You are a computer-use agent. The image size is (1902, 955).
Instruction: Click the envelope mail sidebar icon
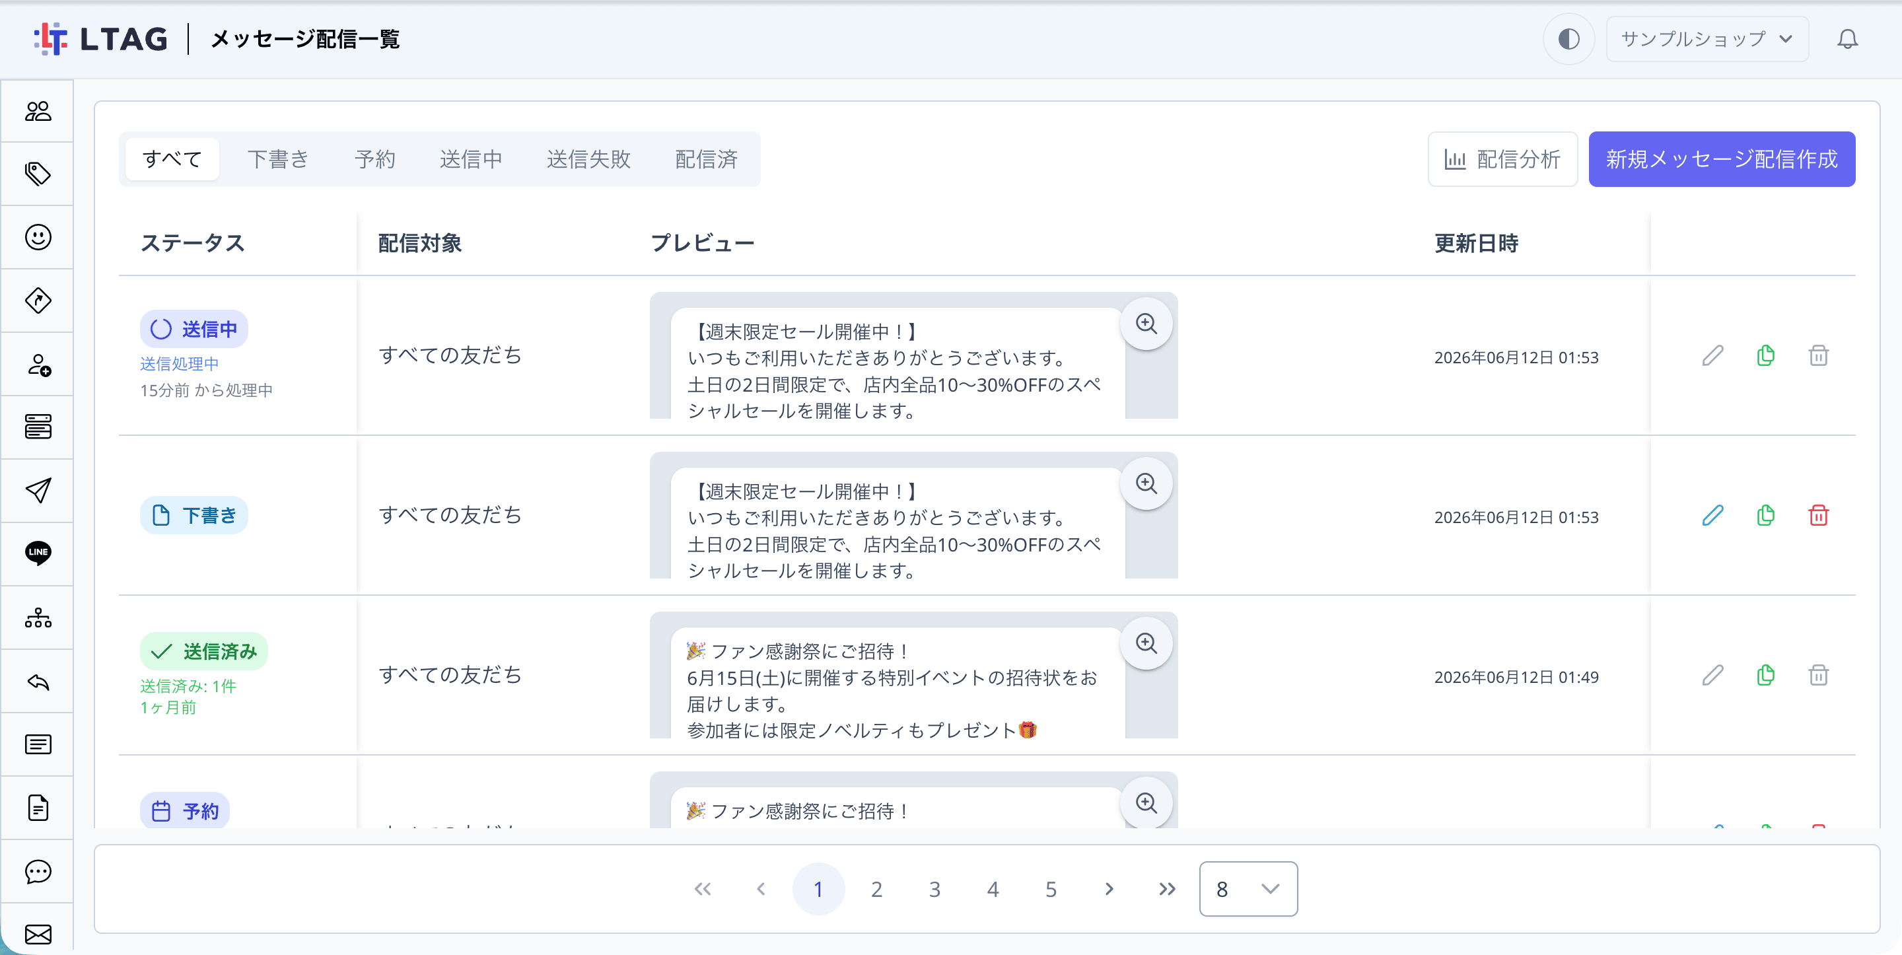click(x=38, y=935)
